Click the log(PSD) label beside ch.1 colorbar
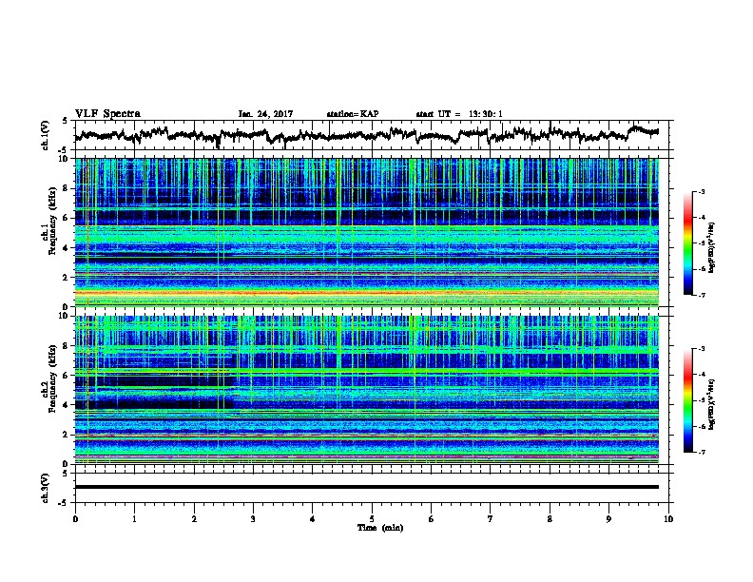 (711, 247)
